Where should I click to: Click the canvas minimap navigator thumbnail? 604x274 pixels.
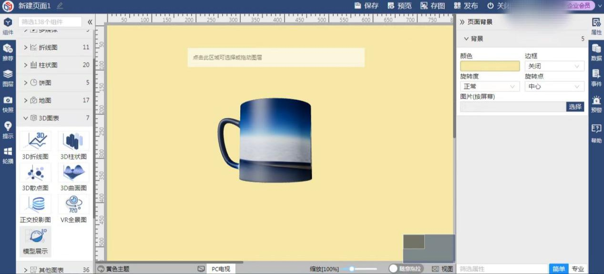point(429,248)
